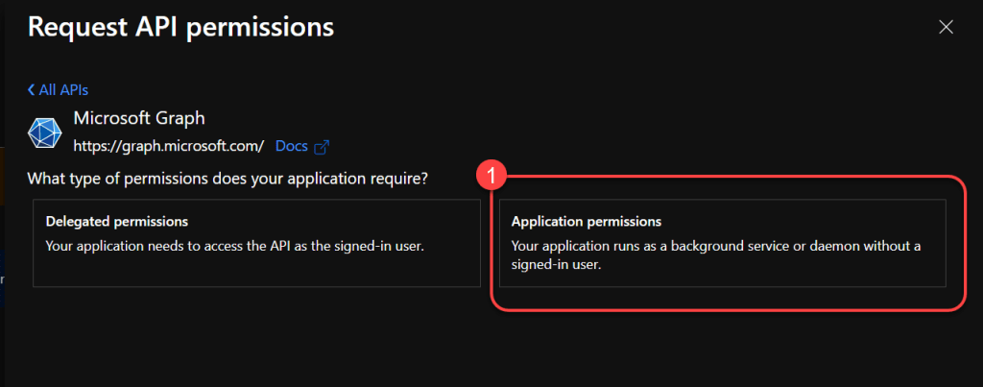Close the Request API permissions panel
The width and height of the screenshot is (983, 387).
coord(946,27)
